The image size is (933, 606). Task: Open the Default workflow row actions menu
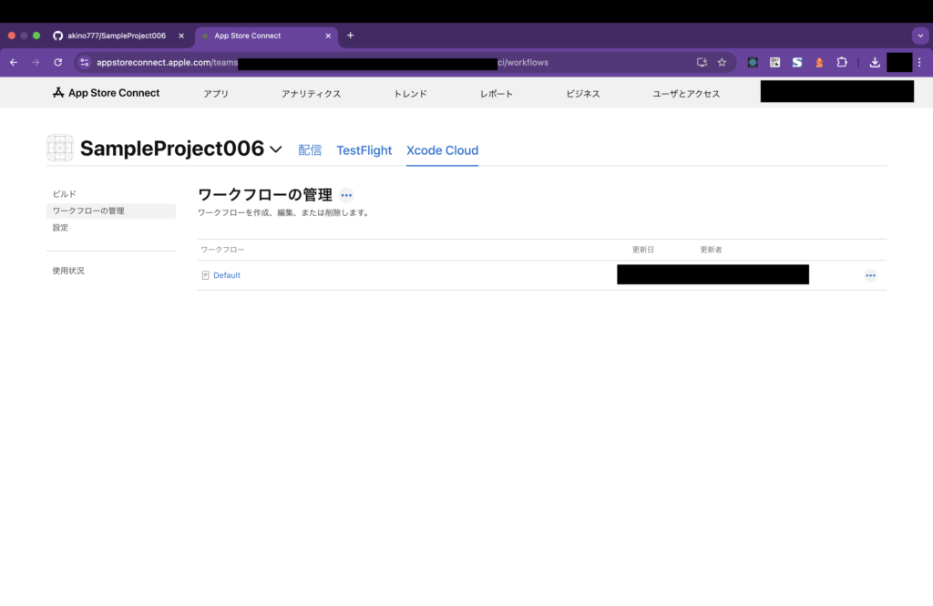tap(870, 275)
